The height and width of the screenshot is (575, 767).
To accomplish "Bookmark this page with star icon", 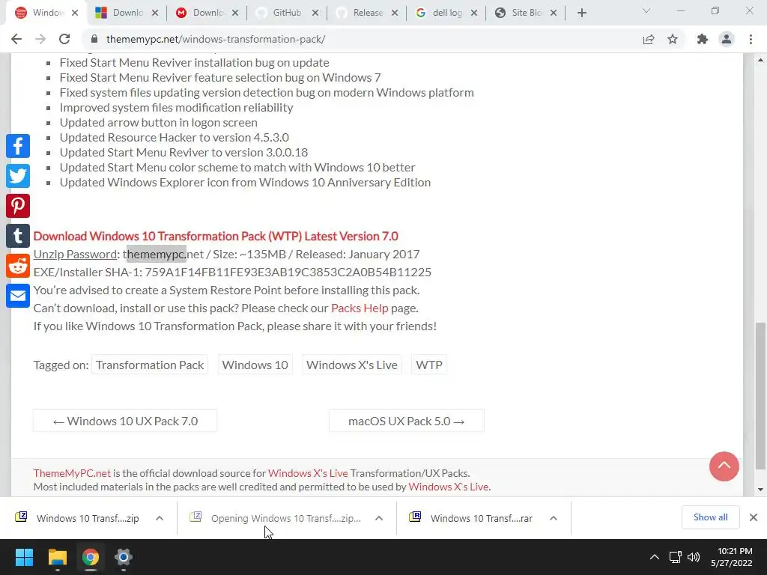I will coord(673,39).
